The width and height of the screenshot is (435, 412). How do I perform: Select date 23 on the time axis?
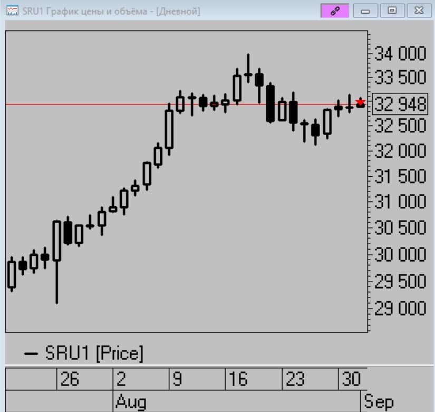click(295, 379)
